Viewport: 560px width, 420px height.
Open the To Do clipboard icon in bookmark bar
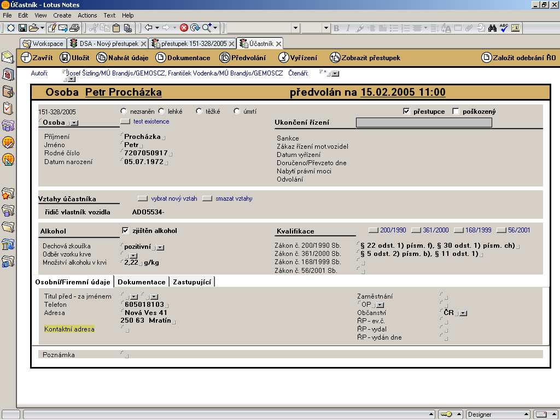pyautogui.click(x=8, y=108)
